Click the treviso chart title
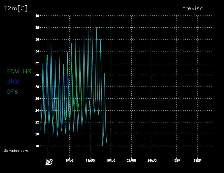Viewport: 224px width, 173px height. pos(193,8)
